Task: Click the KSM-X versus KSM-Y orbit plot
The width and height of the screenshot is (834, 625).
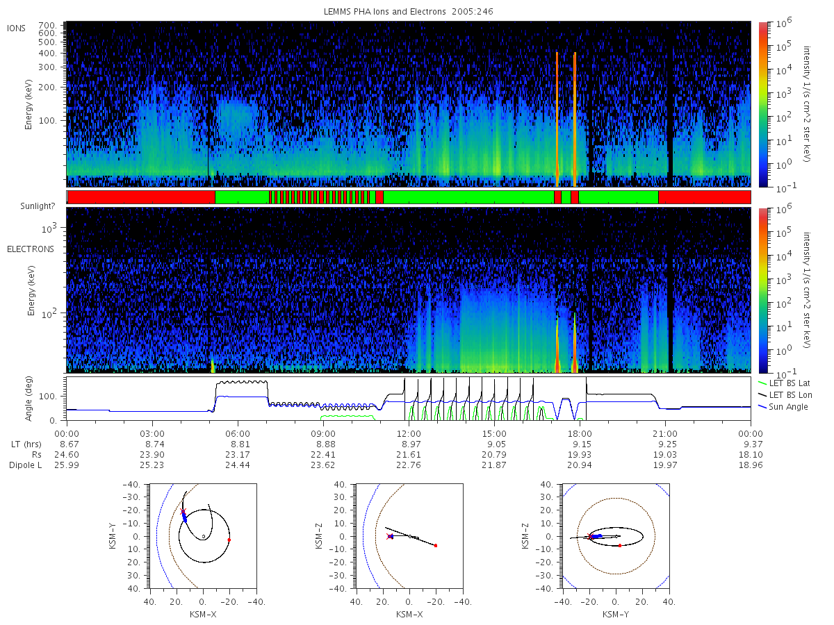Action: (x=202, y=536)
